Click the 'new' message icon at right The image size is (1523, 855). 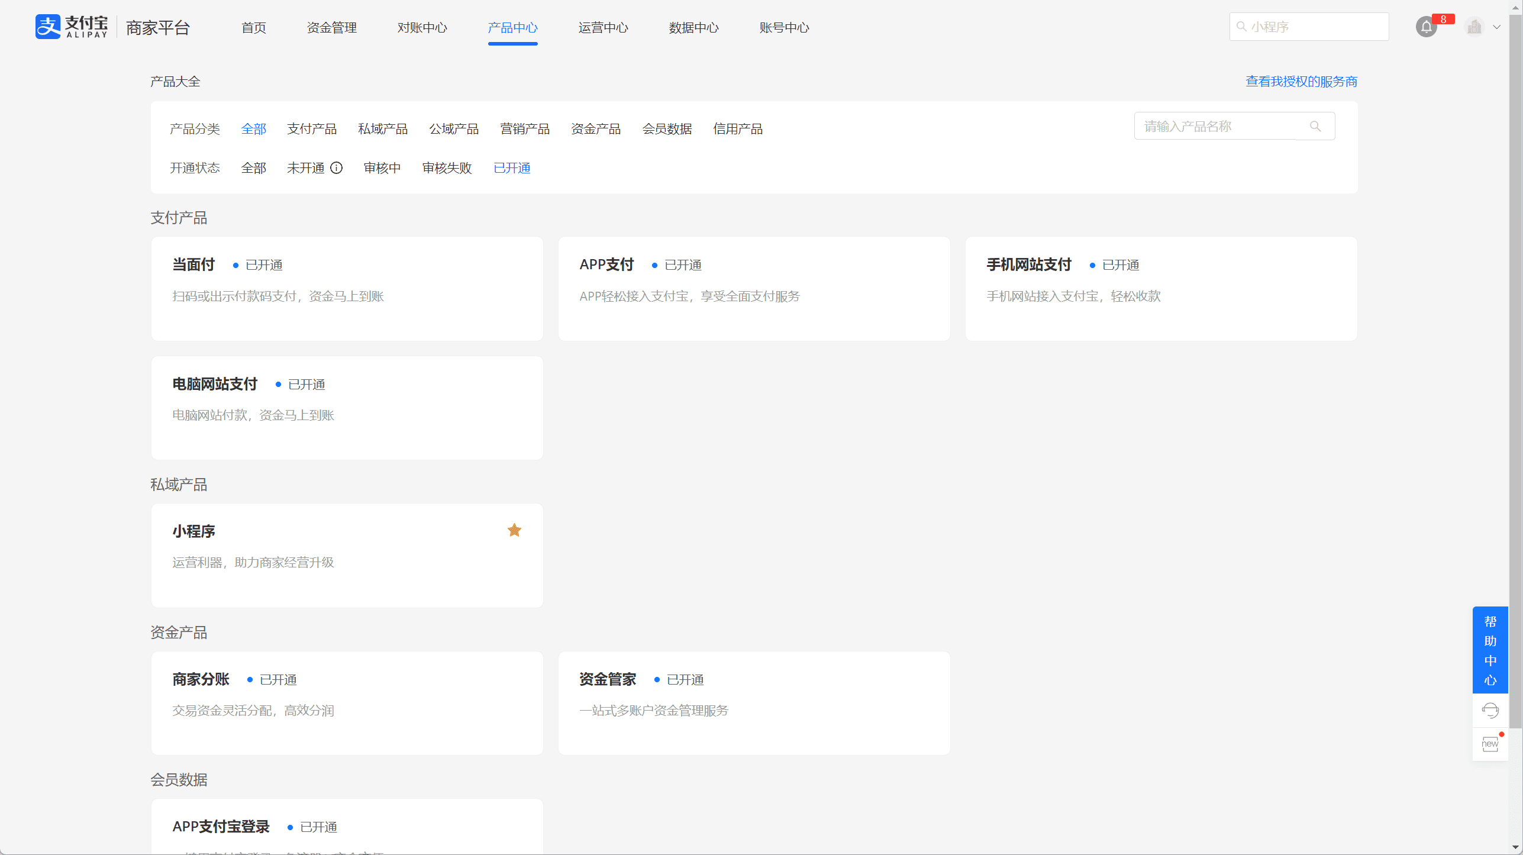tap(1490, 744)
